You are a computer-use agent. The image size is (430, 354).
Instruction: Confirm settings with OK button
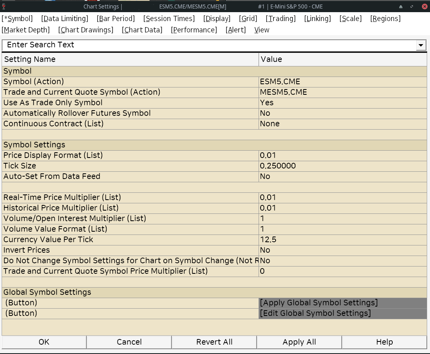(x=44, y=342)
